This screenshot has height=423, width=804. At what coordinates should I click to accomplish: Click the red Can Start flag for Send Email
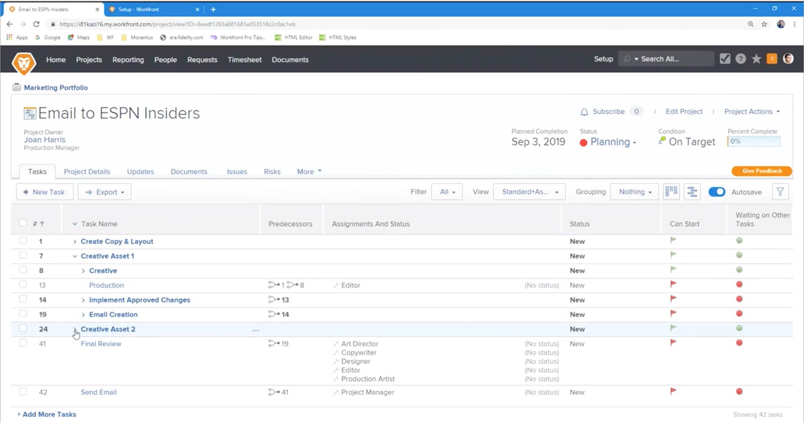[x=674, y=391]
